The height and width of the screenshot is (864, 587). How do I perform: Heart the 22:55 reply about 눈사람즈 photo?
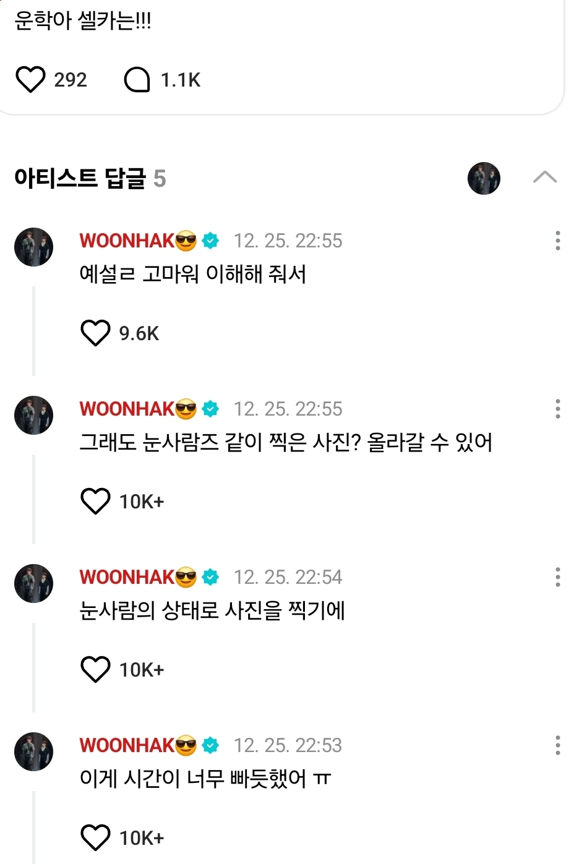click(x=95, y=502)
